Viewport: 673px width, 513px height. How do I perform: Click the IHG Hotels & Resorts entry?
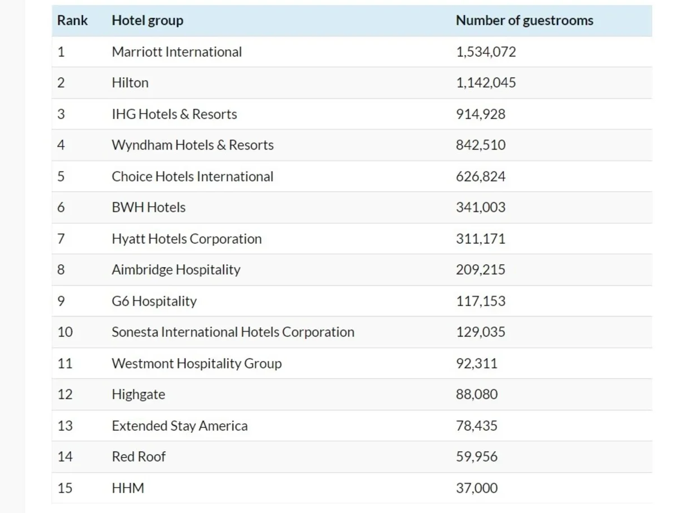pos(174,114)
